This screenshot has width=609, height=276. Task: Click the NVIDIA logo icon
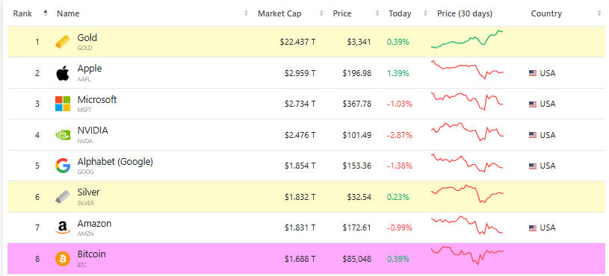[63, 135]
